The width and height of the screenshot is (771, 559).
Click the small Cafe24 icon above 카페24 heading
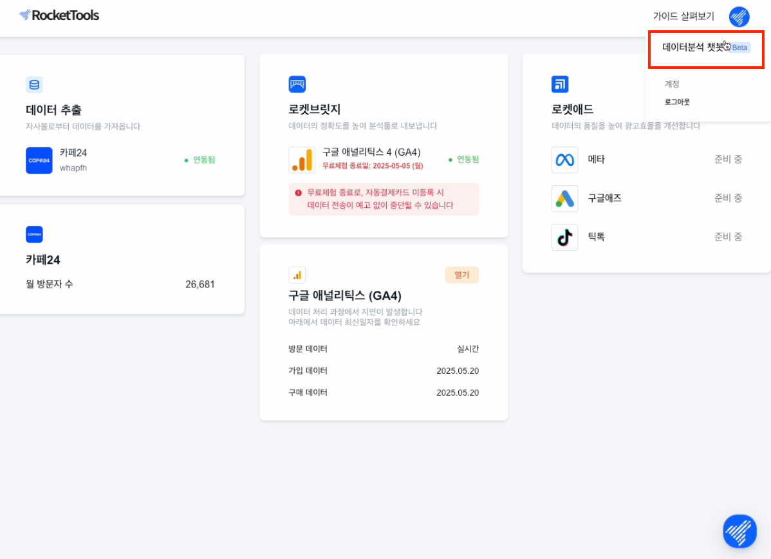(x=34, y=234)
